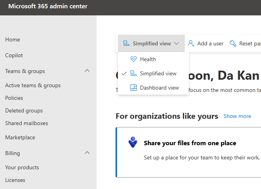Open Shared mailboxes page

coord(27,123)
